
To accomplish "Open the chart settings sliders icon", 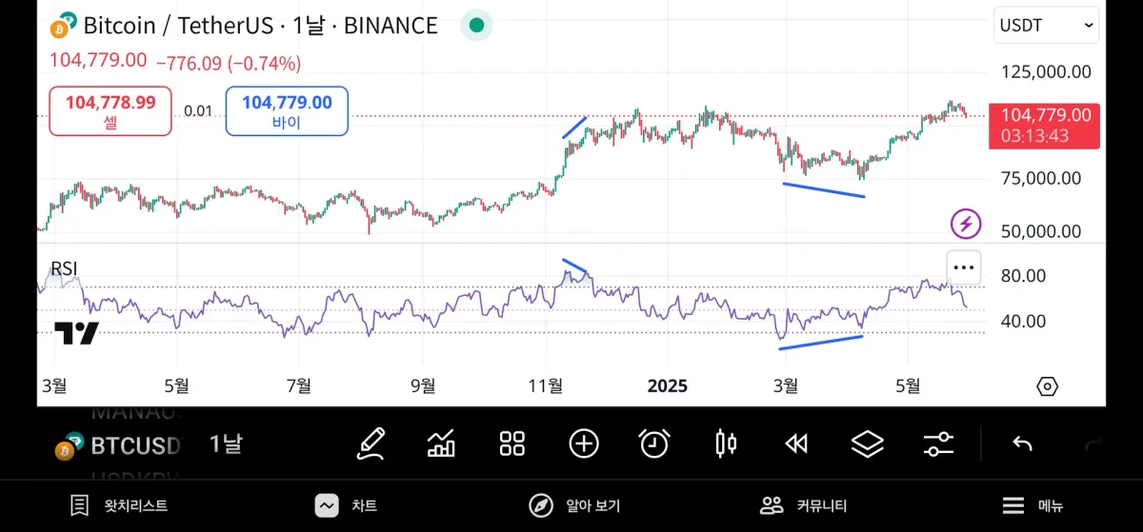I will click(938, 443).
